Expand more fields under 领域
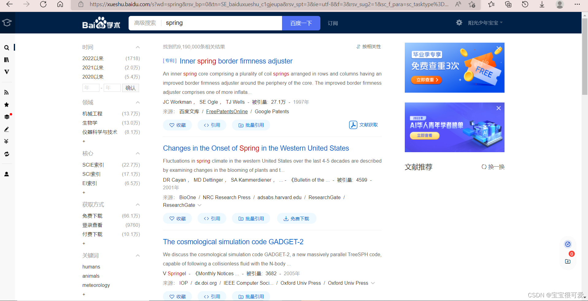This screenshot has width=588, height=301. (x=84, y=141)
